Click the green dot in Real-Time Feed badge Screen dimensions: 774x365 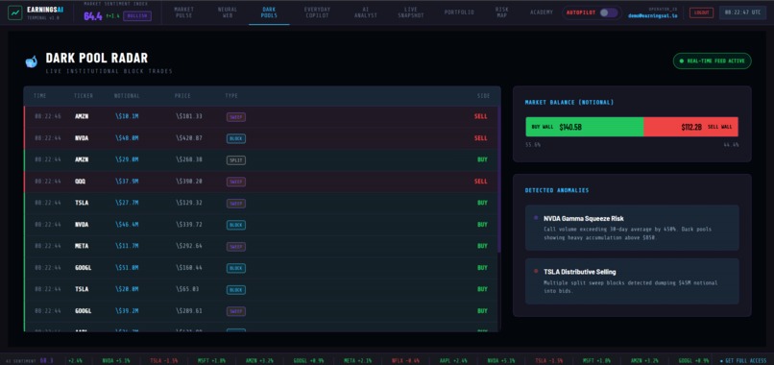682,61
